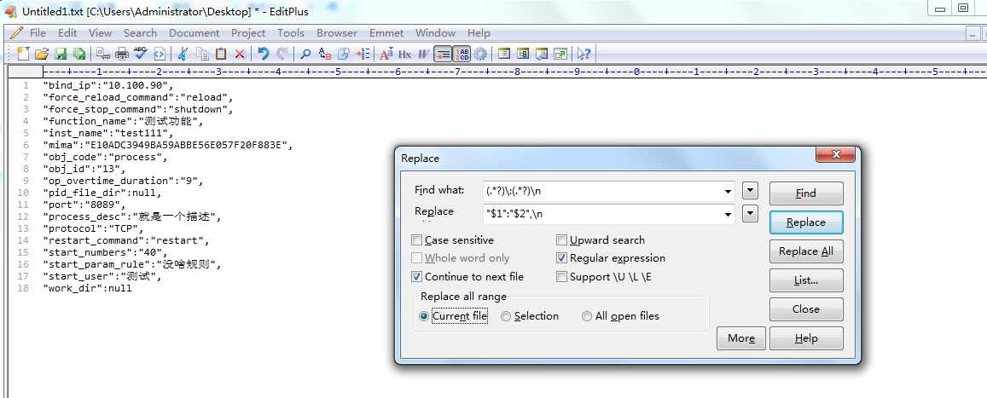Toggle the Hex viewer icon (Hx)
Image resolution: width=987 pixels, height=398 pixels.
(404, 54)
